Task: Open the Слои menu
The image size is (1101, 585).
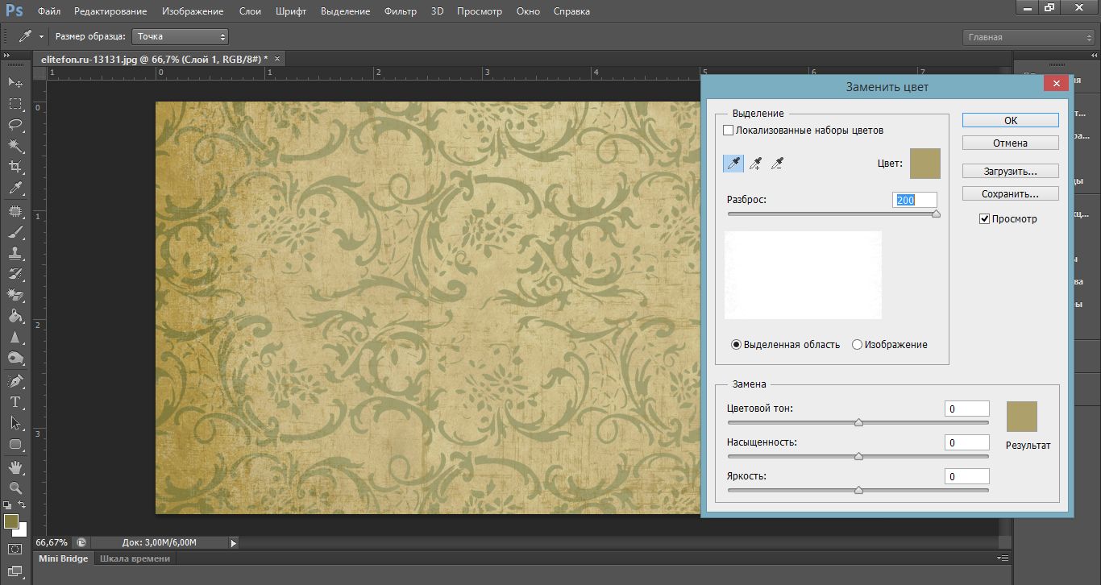Action: pyautogui.click(x=250, y=11)
